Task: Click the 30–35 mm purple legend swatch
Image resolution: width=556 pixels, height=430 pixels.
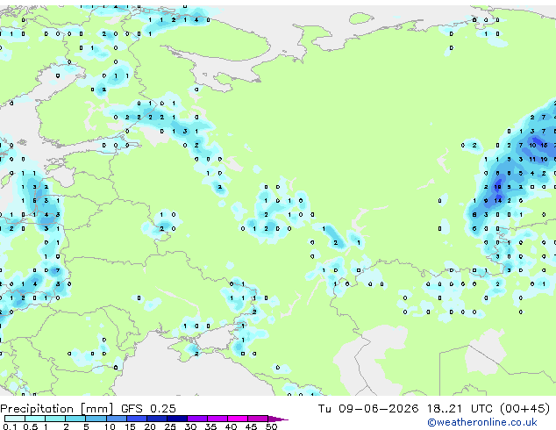Action: 197,419
